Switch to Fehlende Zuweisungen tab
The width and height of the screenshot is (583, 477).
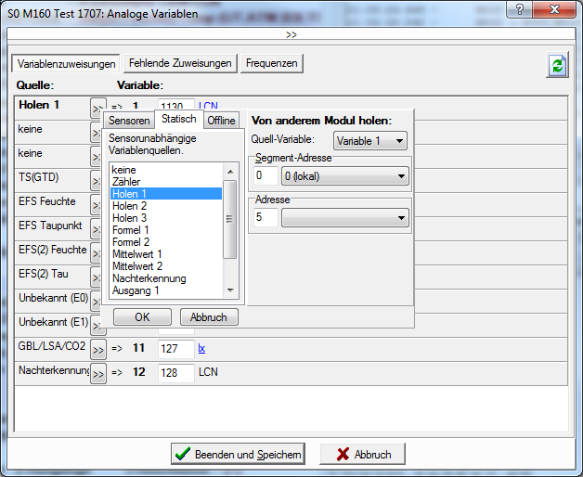pyautogui.click(x=180, y=63)
